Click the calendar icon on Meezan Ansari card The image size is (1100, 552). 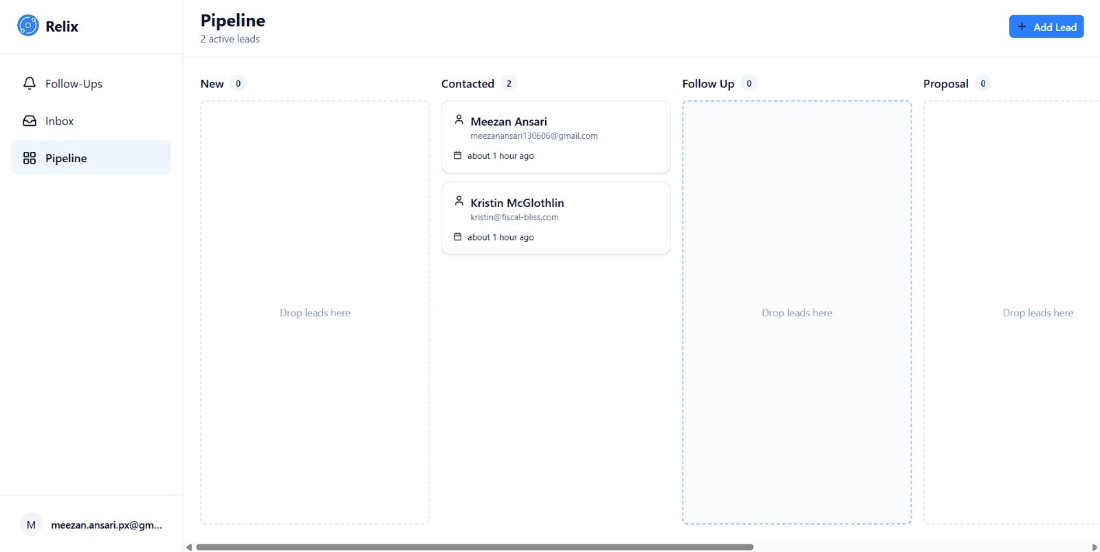tap(458, 155)
